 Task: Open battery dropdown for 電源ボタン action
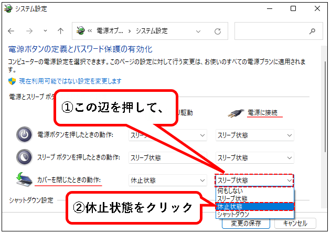click(168, 135)
